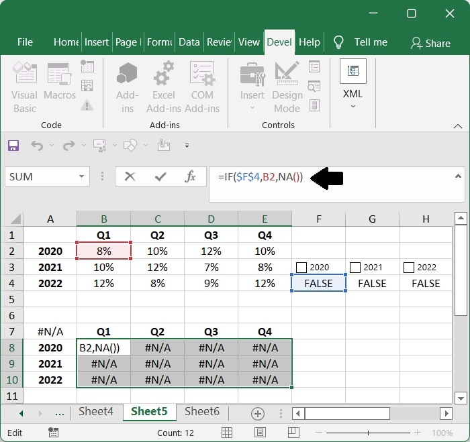Add a new sheet with plus button

(257, 413)
